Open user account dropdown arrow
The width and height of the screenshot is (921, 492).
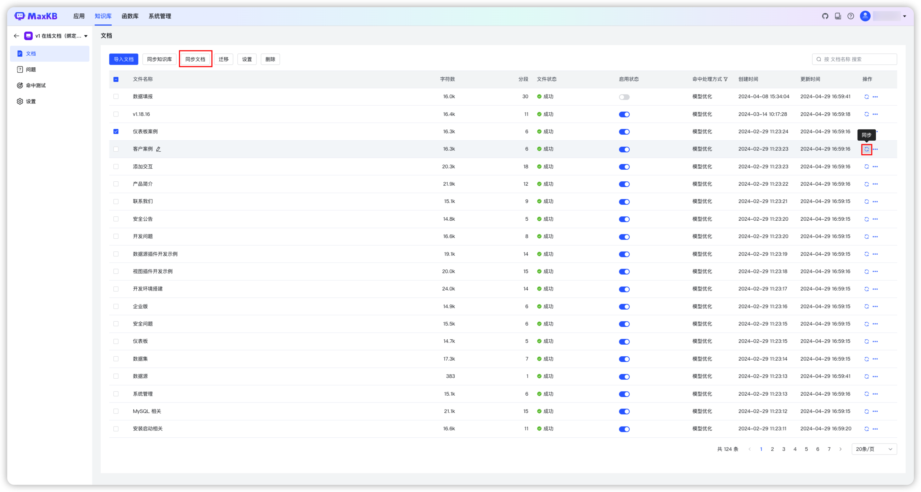pyautogui.click(x=904, y=16)
